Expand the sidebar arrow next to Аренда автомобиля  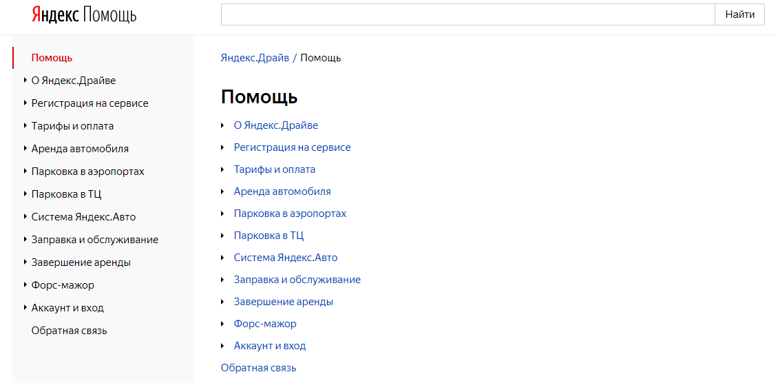pos(25,149)
